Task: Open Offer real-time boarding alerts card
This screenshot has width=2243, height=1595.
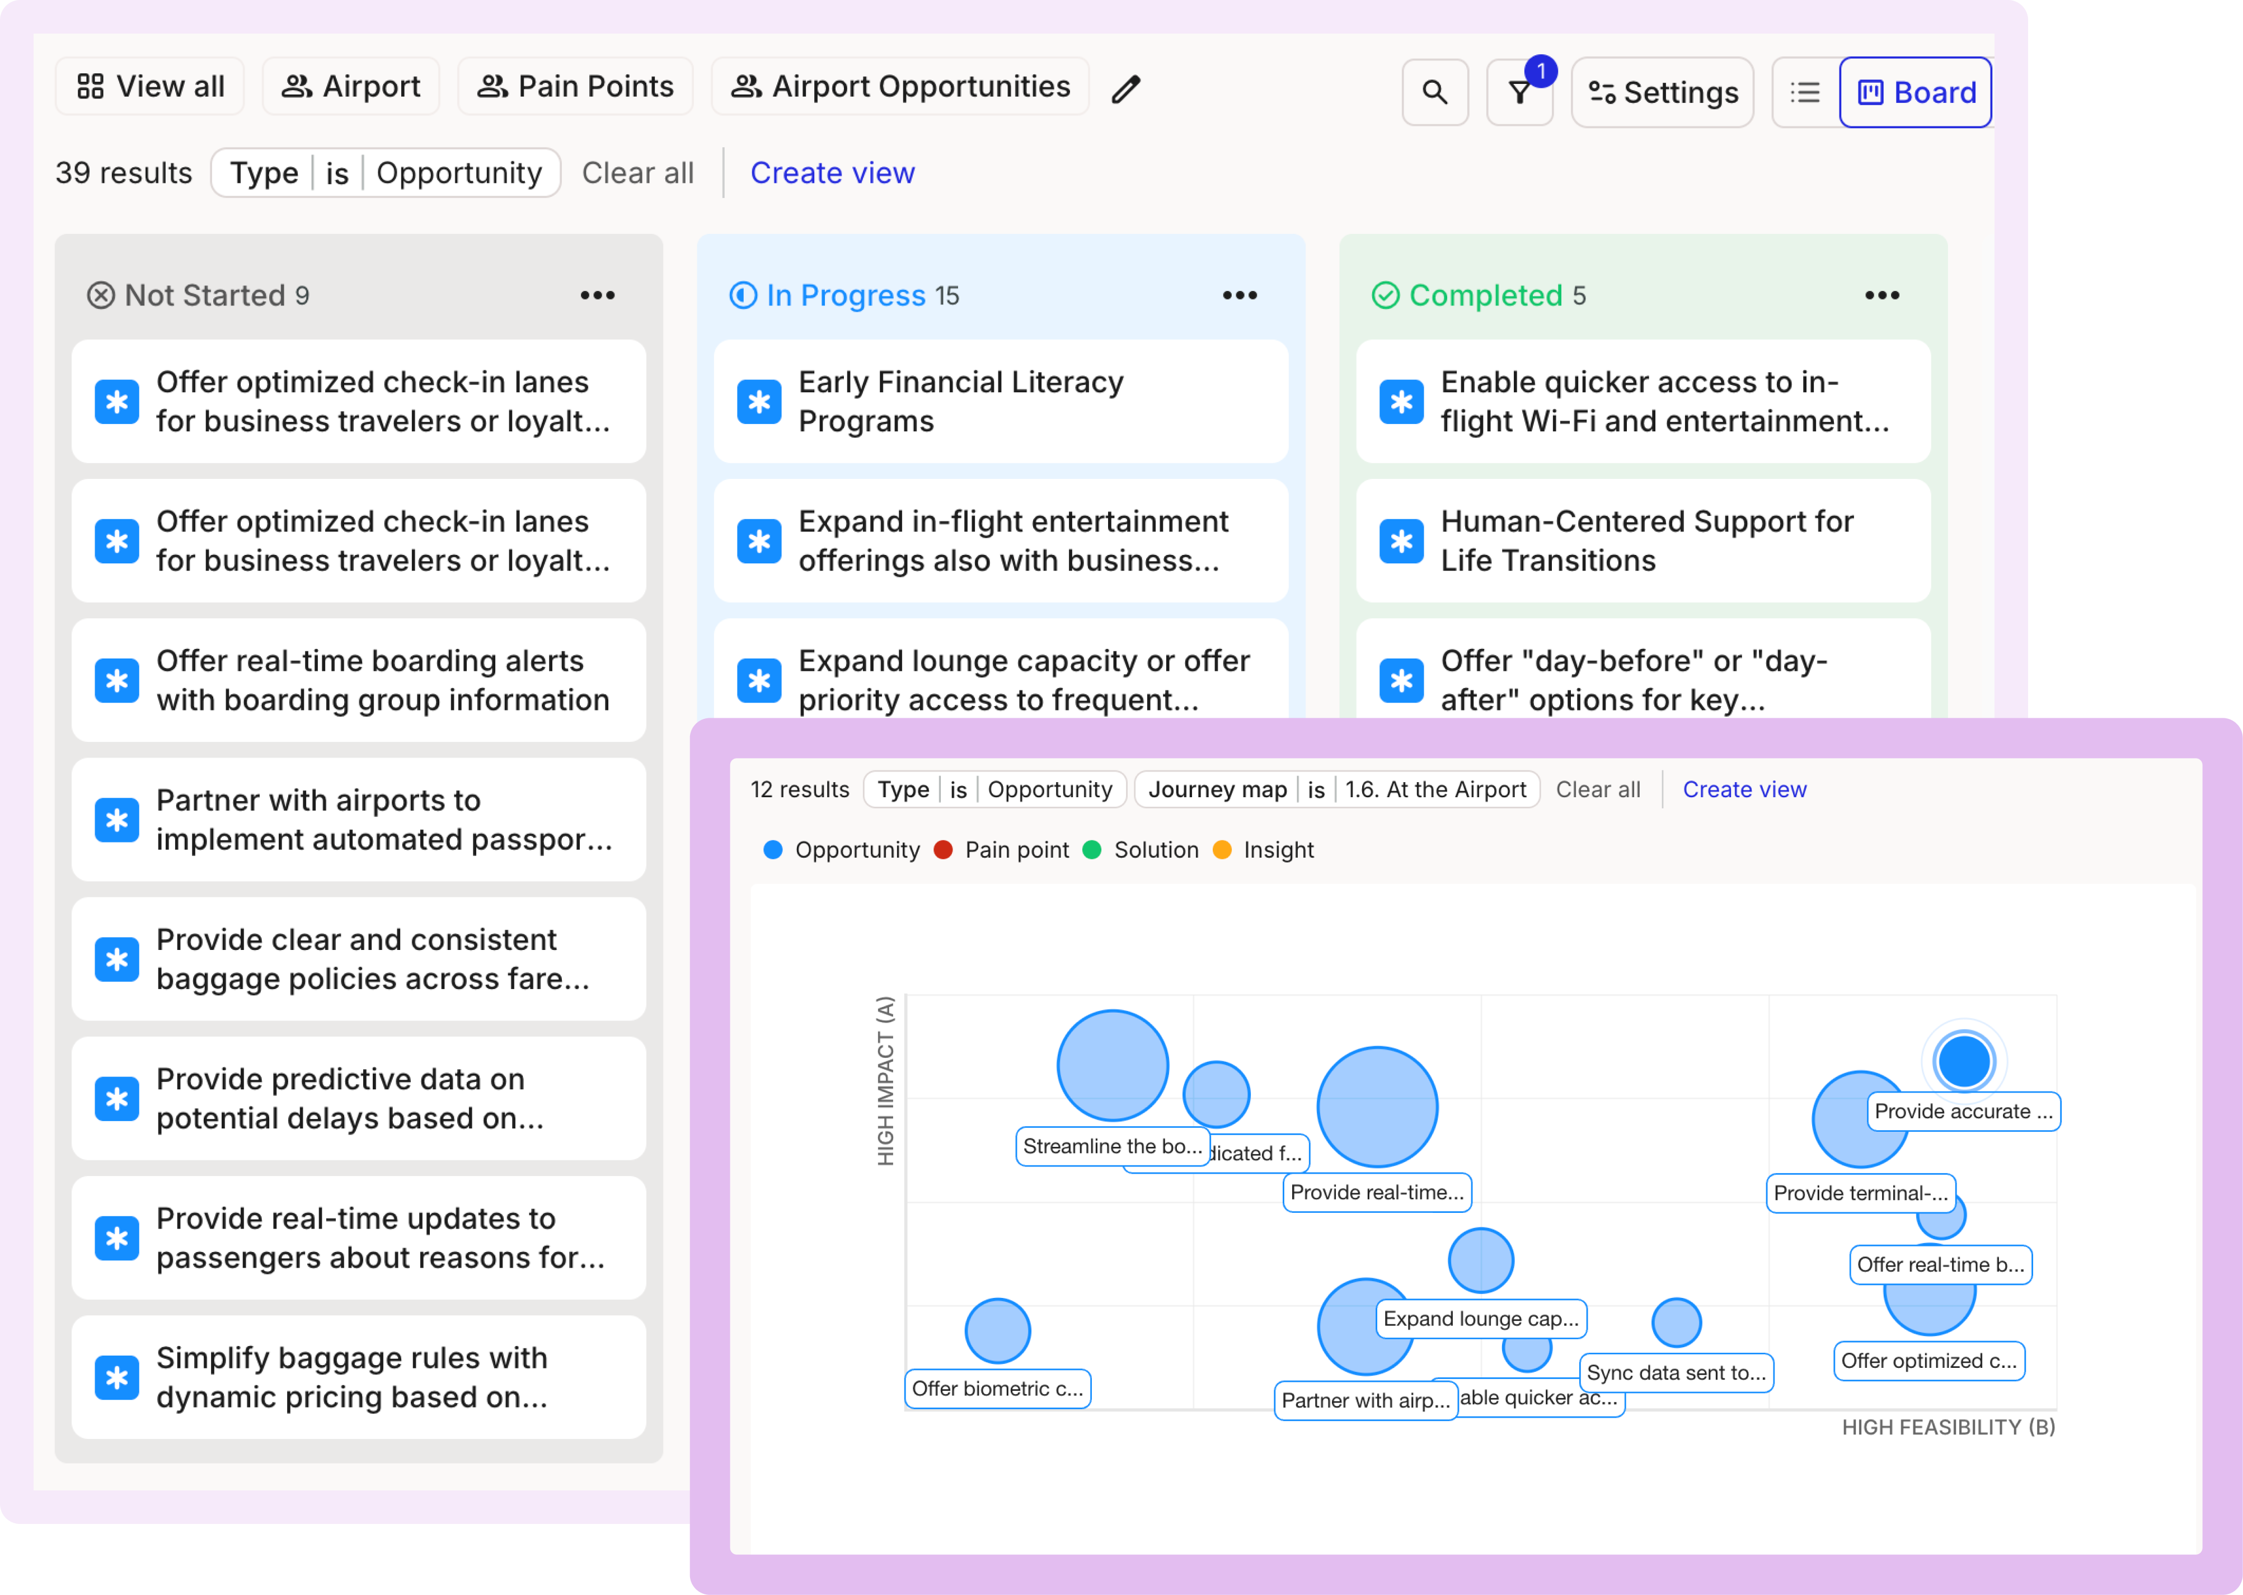Action: tap(359, 681)
